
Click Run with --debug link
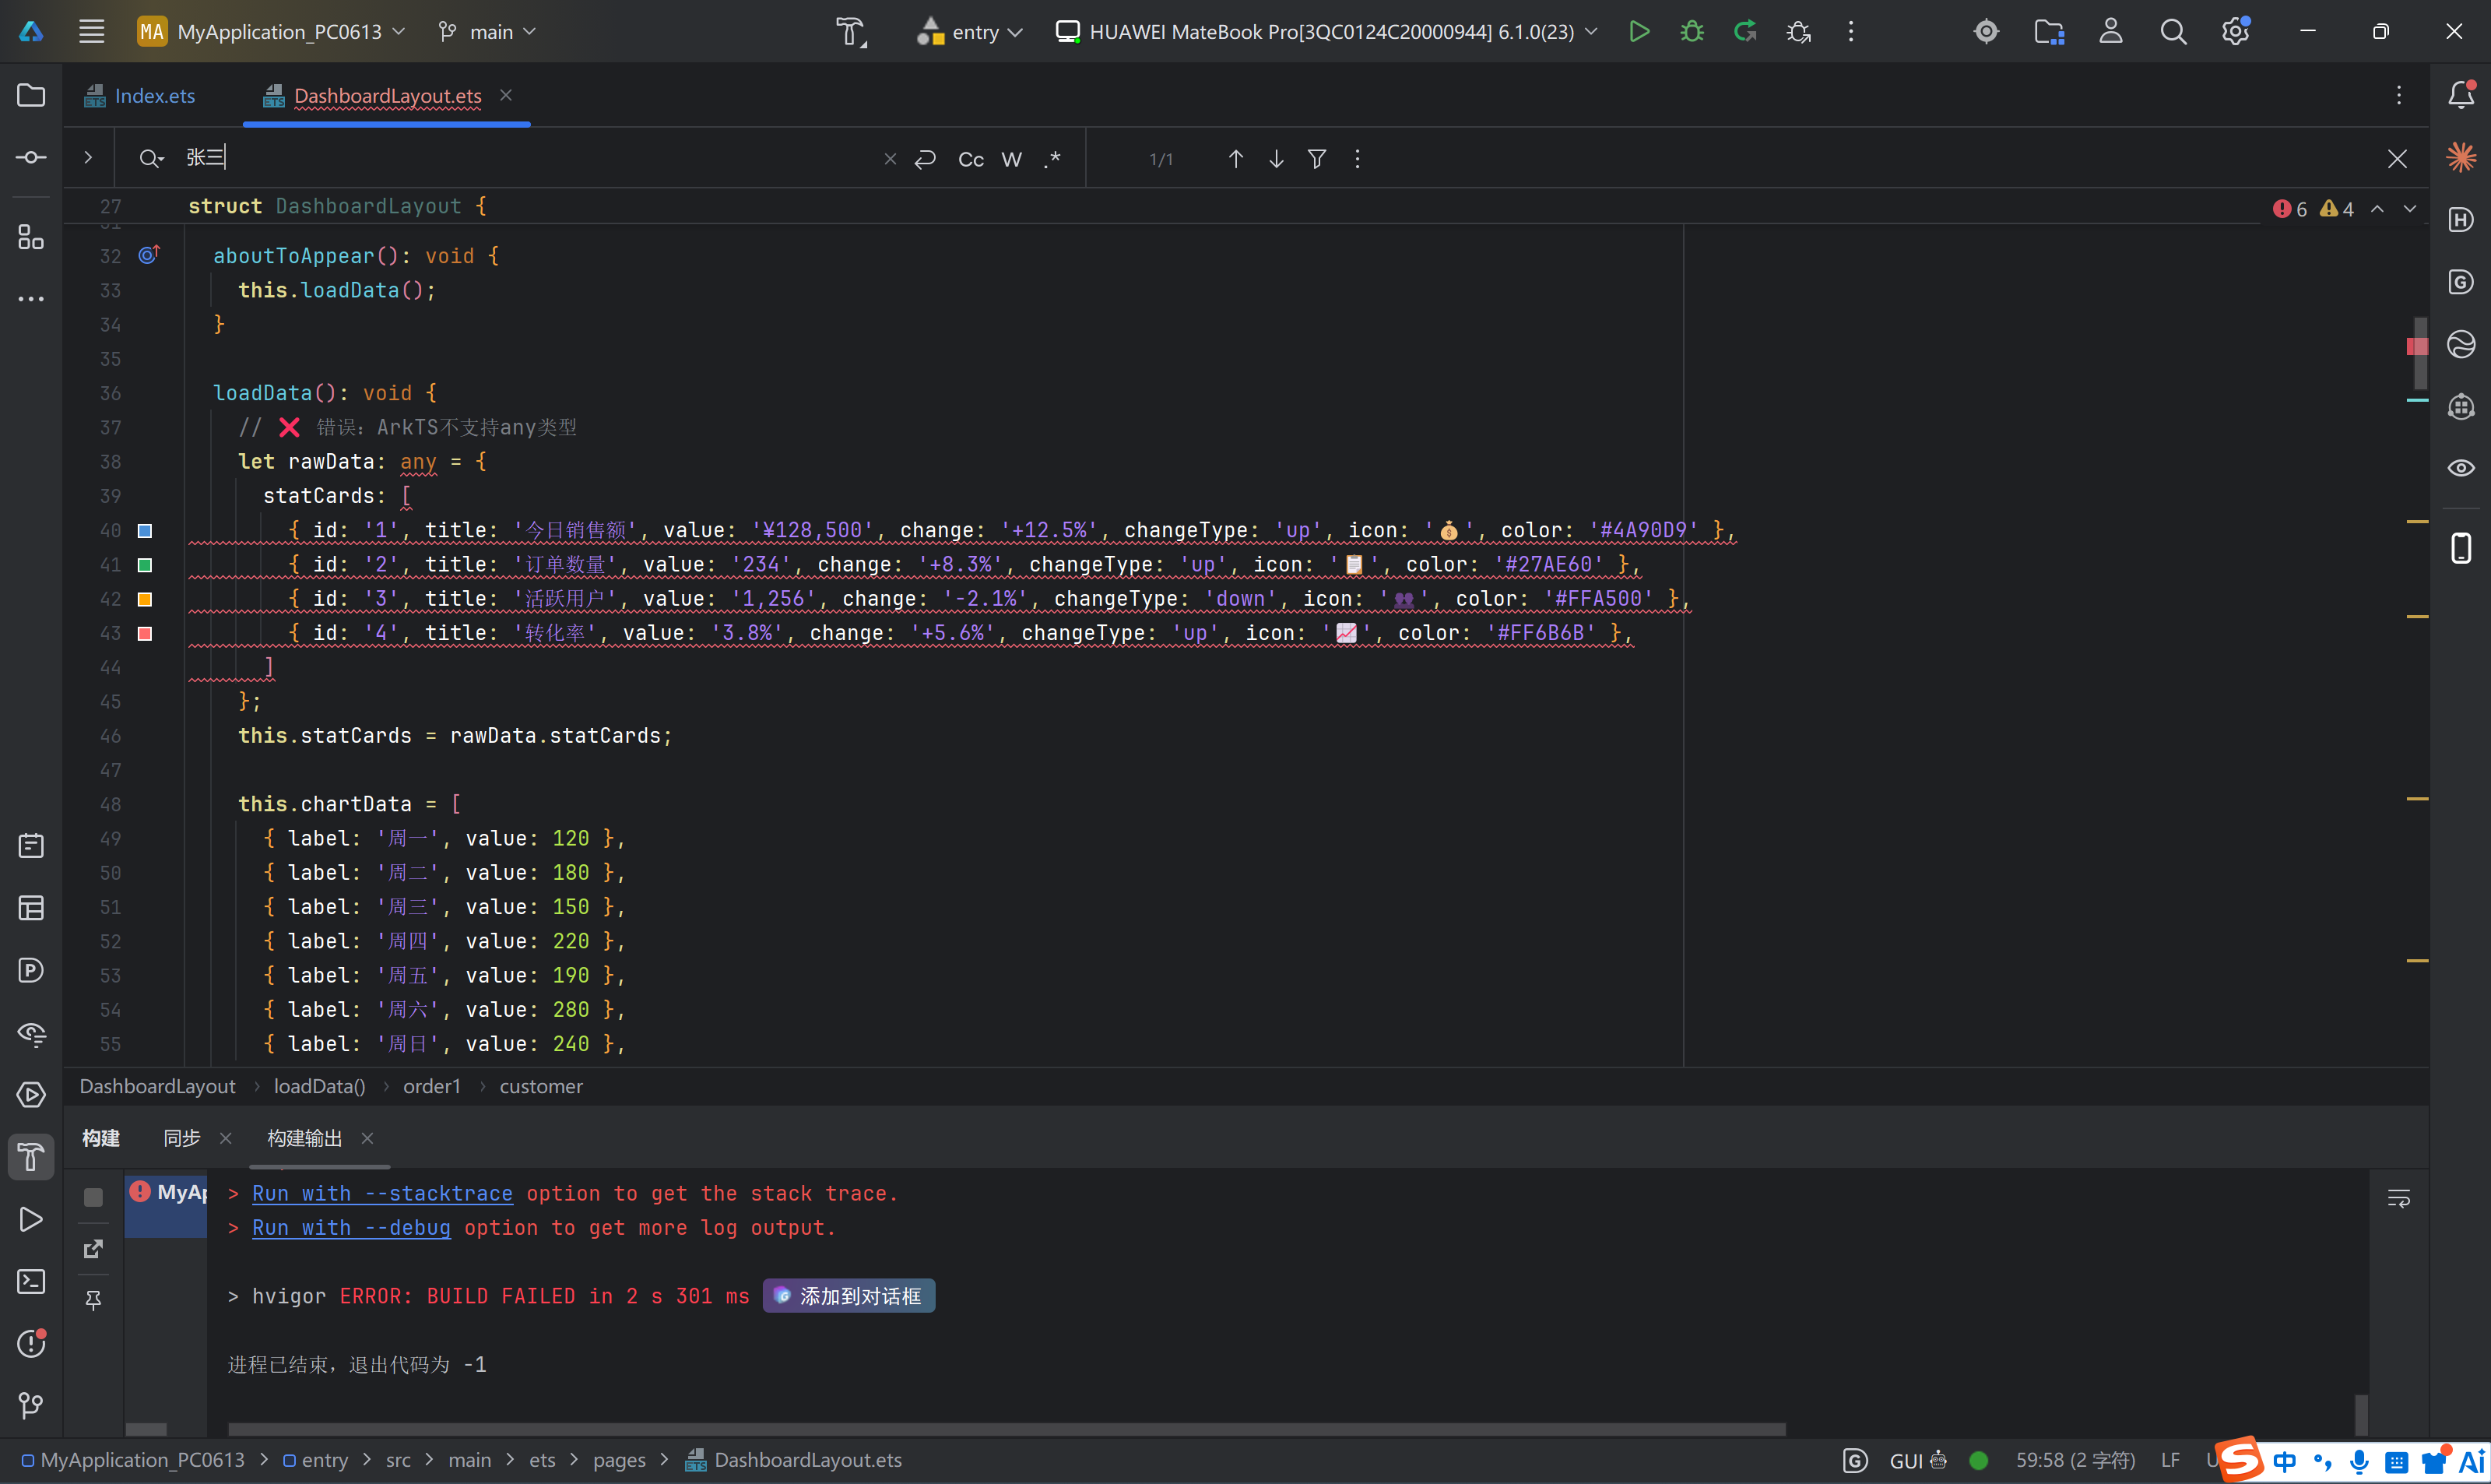[x=351, y=1227]
